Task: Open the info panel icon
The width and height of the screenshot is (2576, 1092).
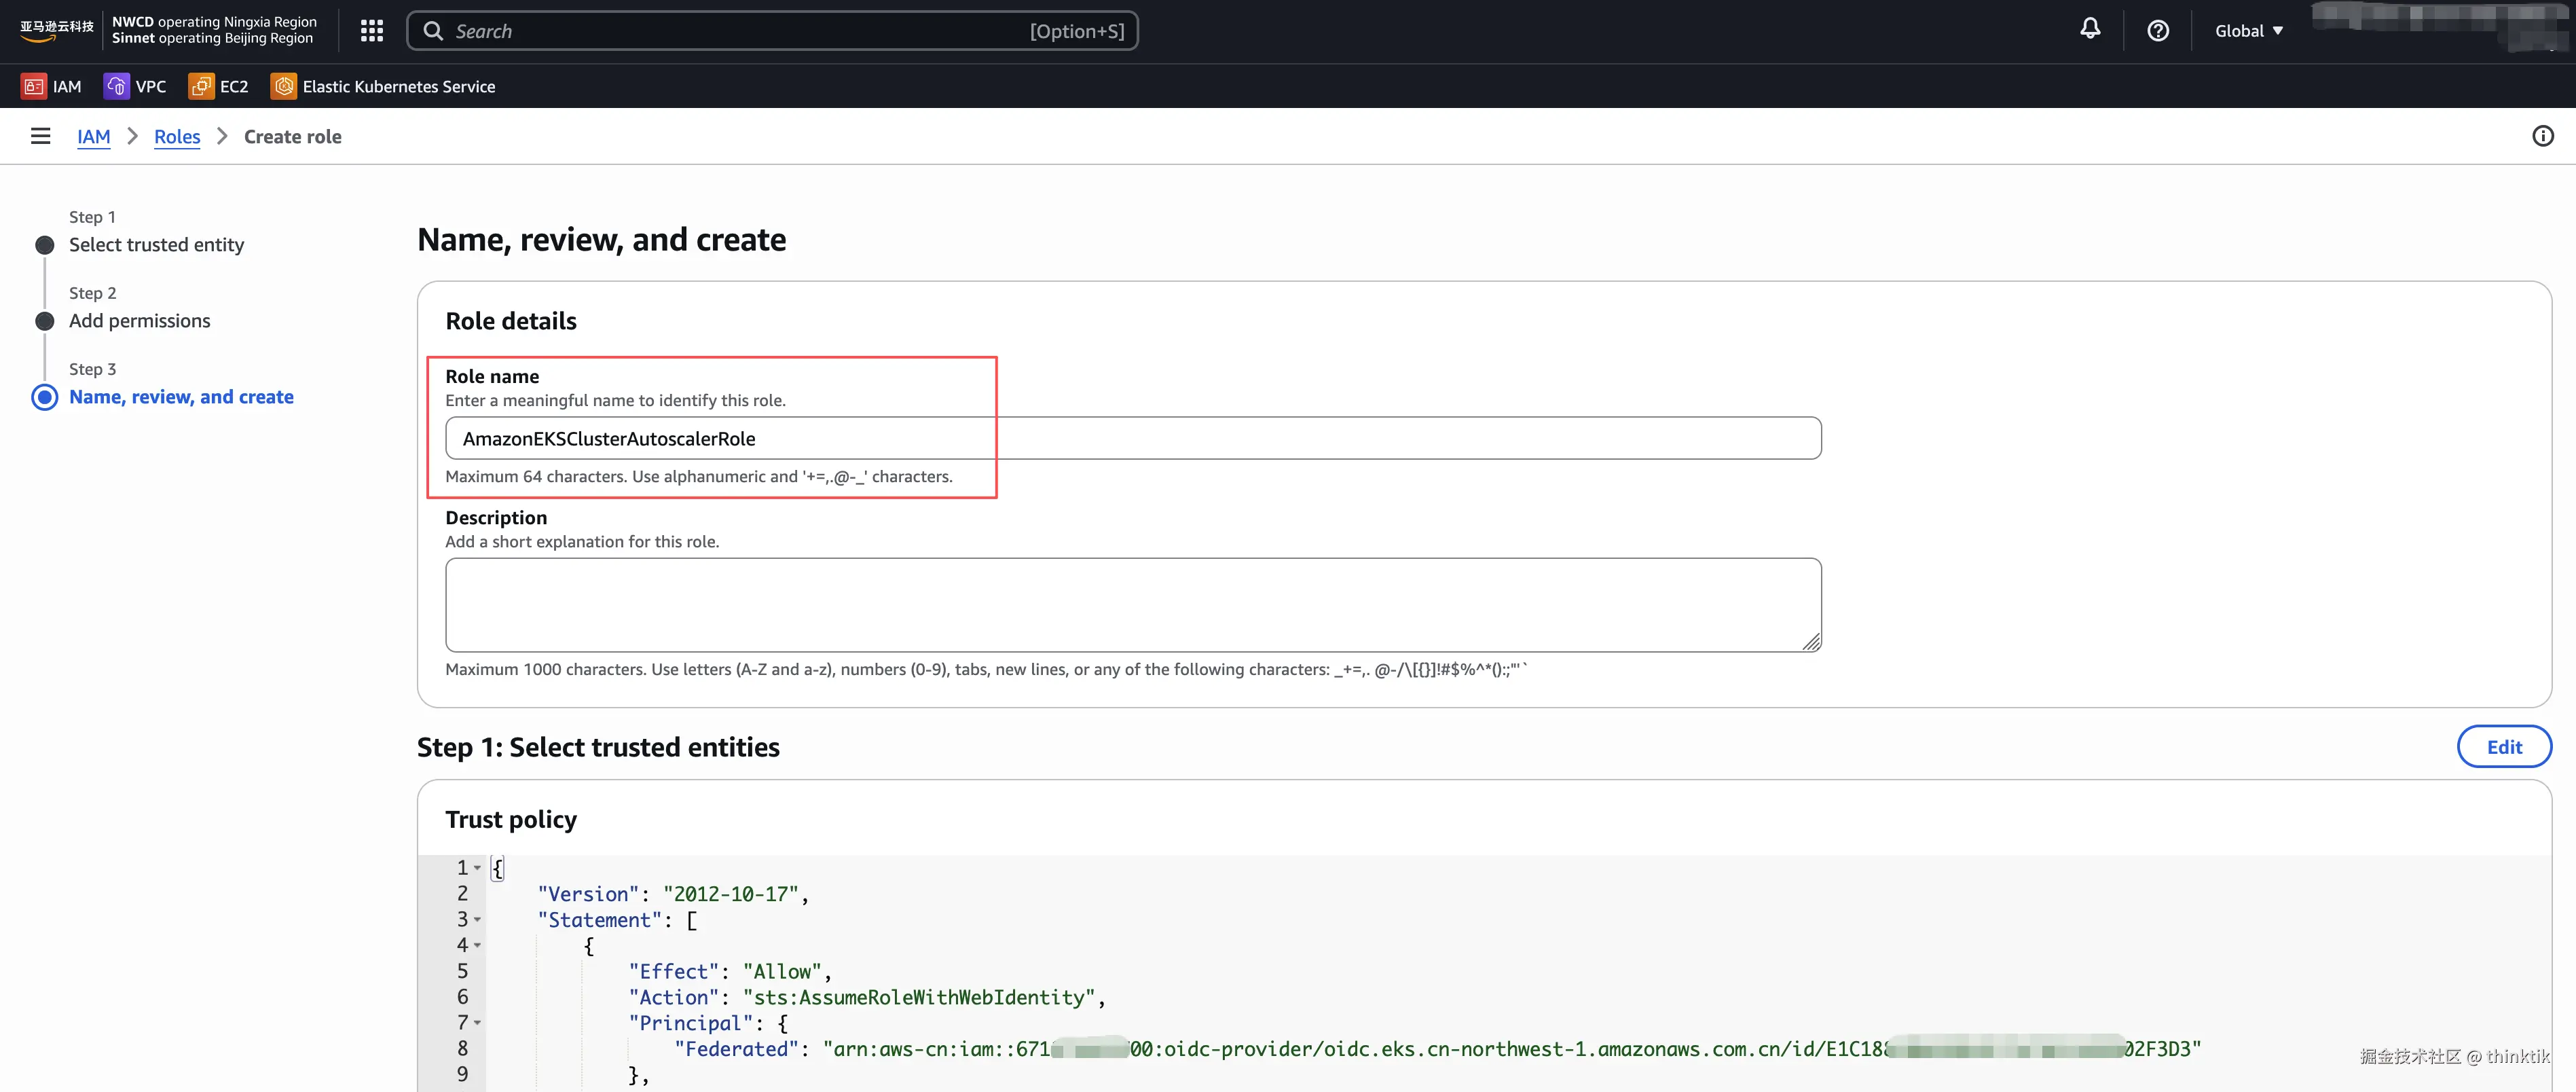Action: [x=2542, y=136]
